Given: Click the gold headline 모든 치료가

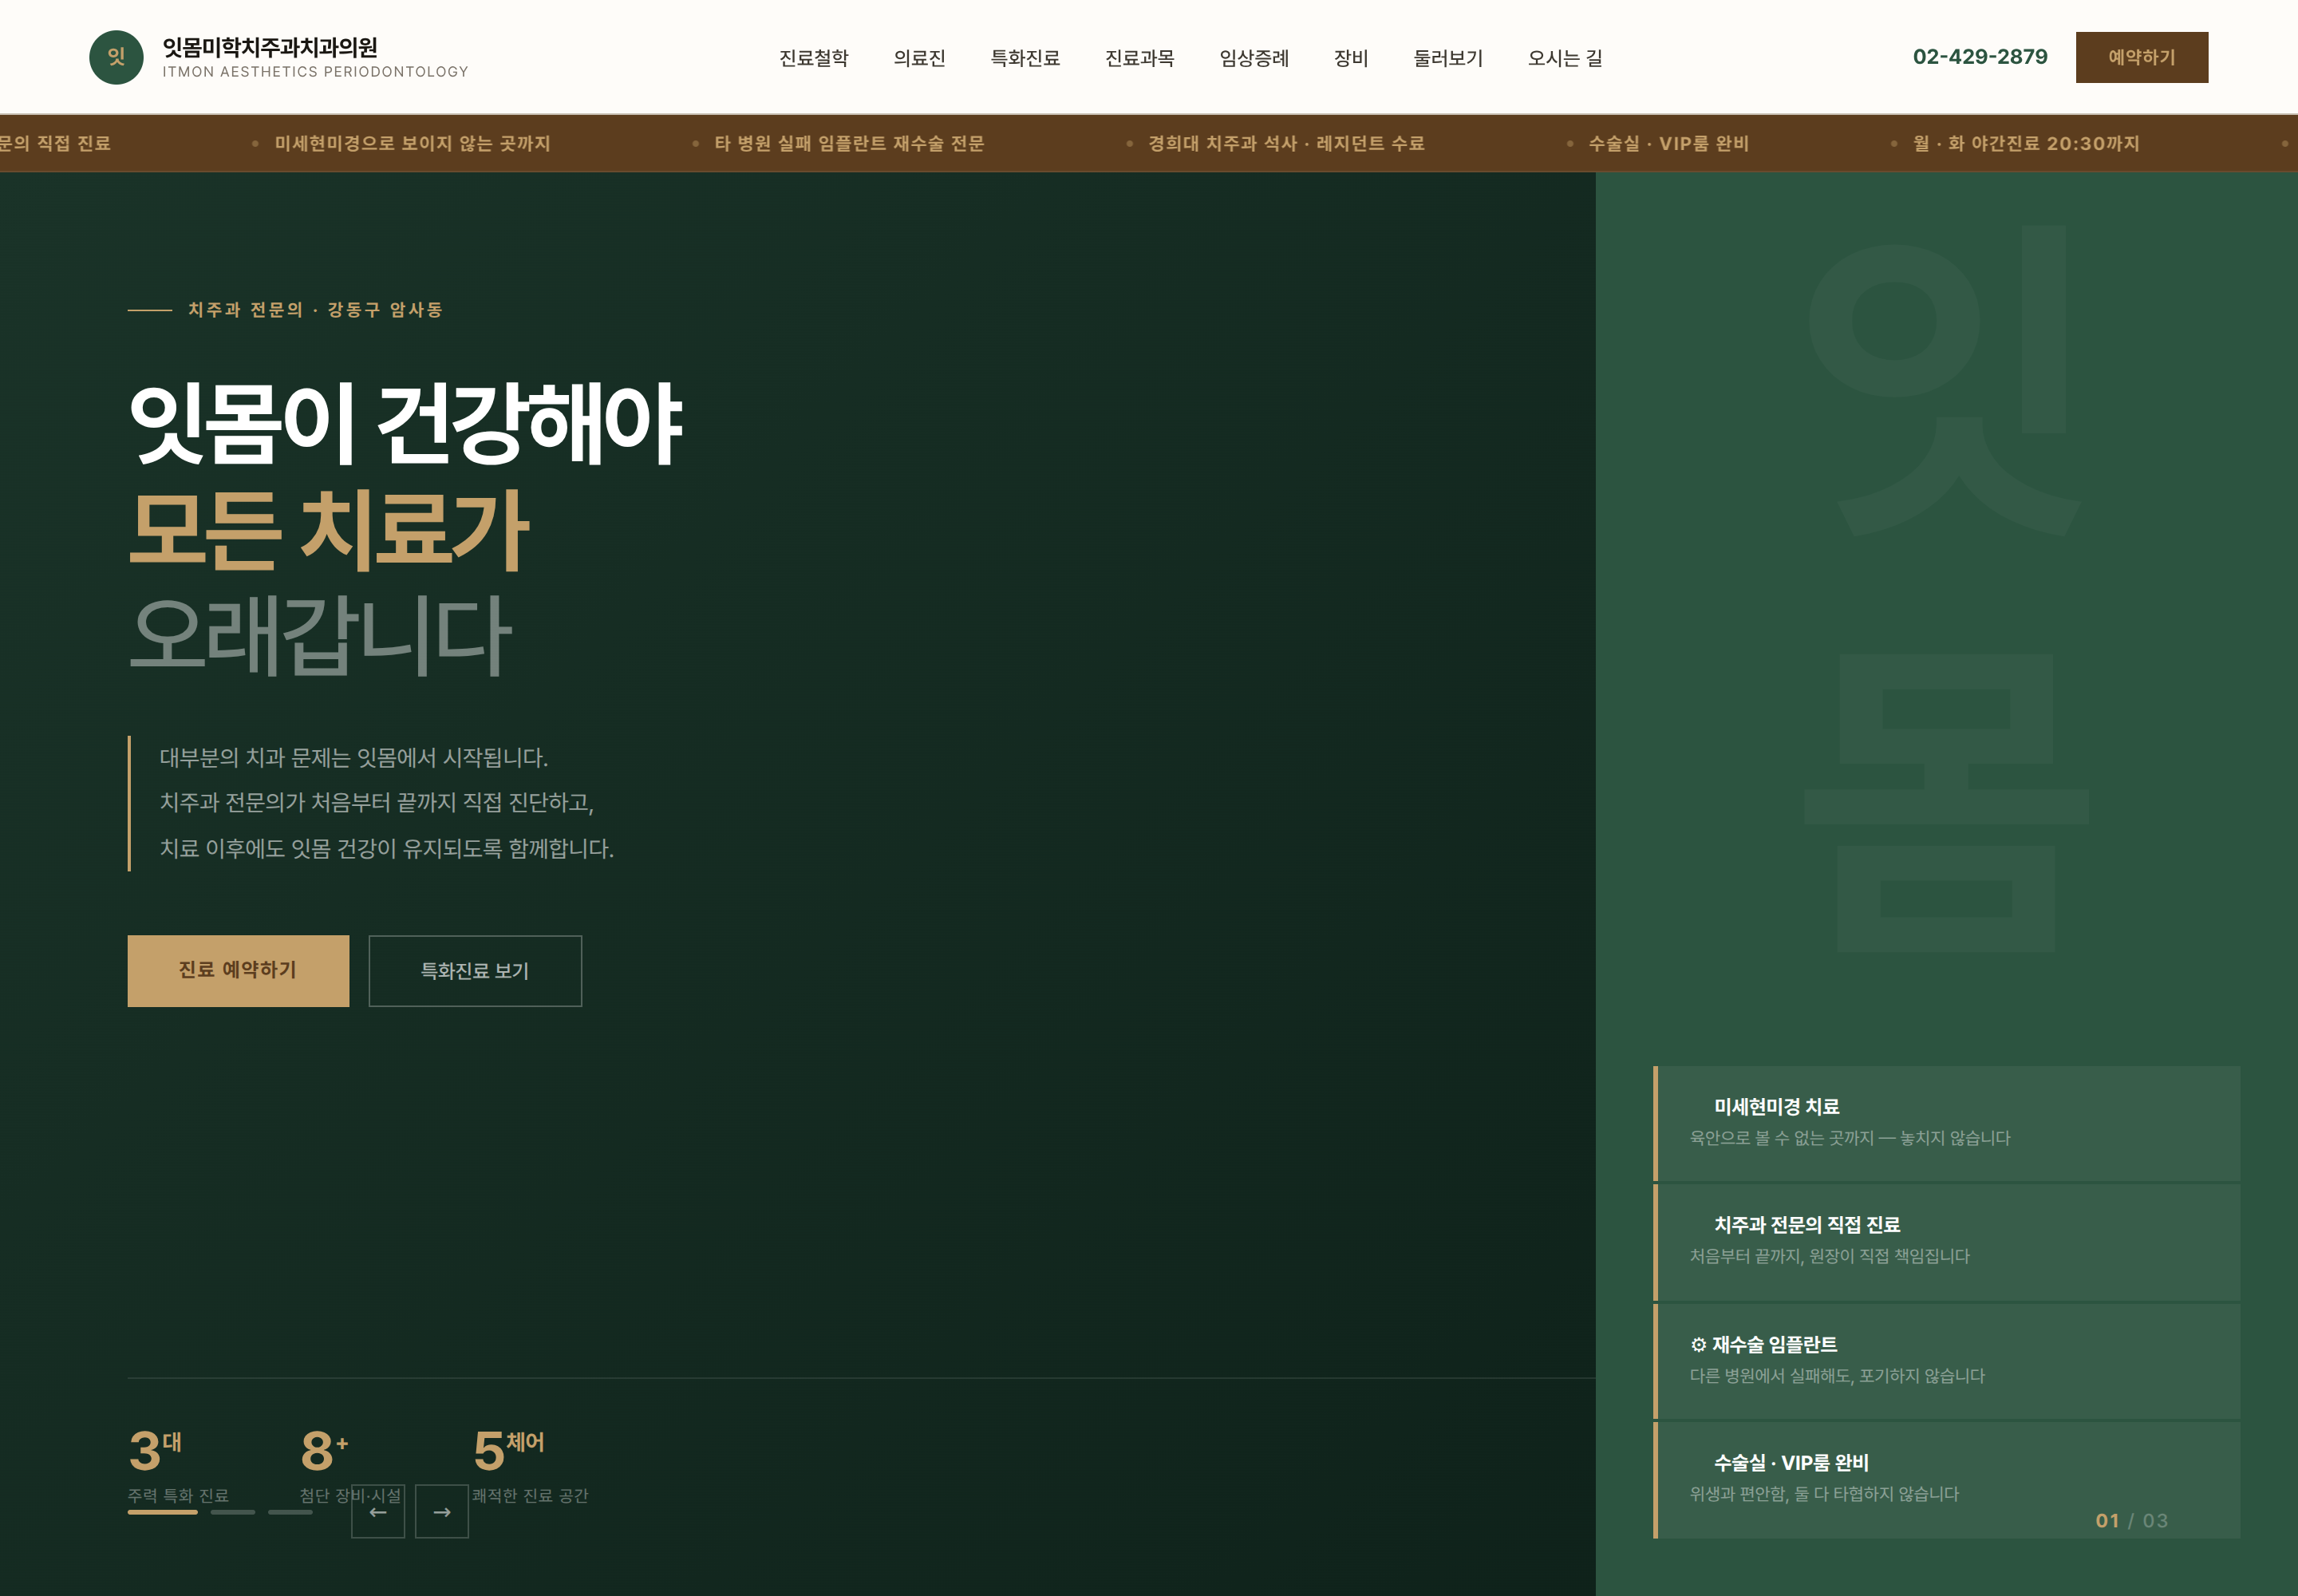Looking at the screenshot, I should (x=329, y=529).
